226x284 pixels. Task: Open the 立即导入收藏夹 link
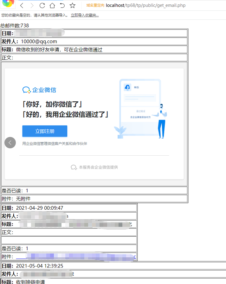tap(85, 15)
